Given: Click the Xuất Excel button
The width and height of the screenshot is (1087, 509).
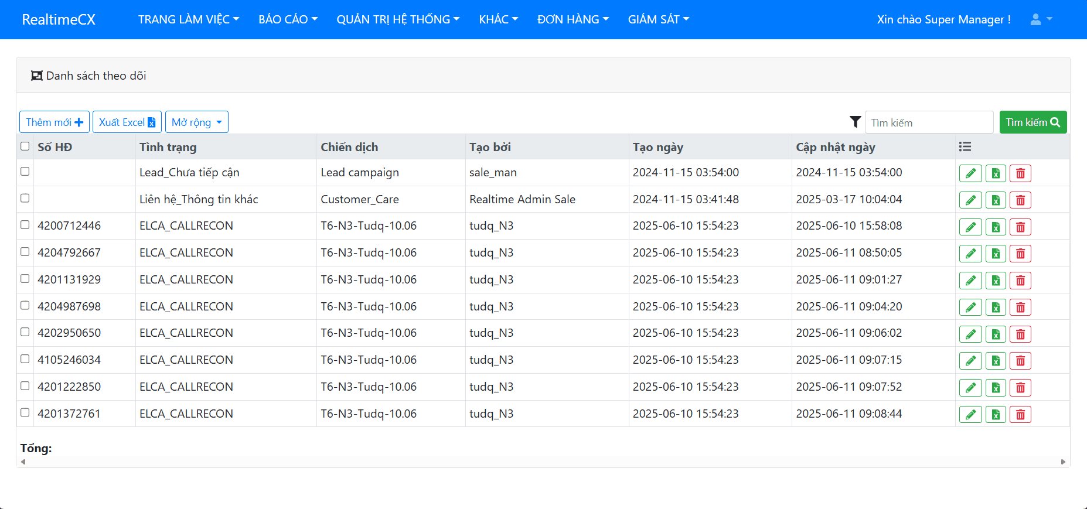Looking at the screenshot, I should [127, 122].
